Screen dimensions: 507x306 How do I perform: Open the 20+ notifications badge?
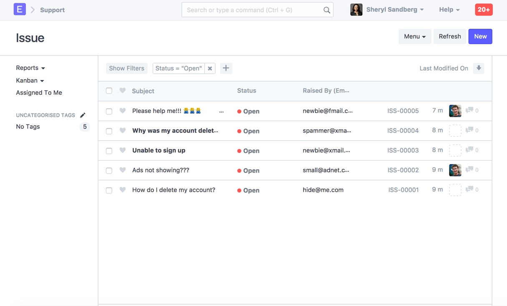tap(484, 10)
